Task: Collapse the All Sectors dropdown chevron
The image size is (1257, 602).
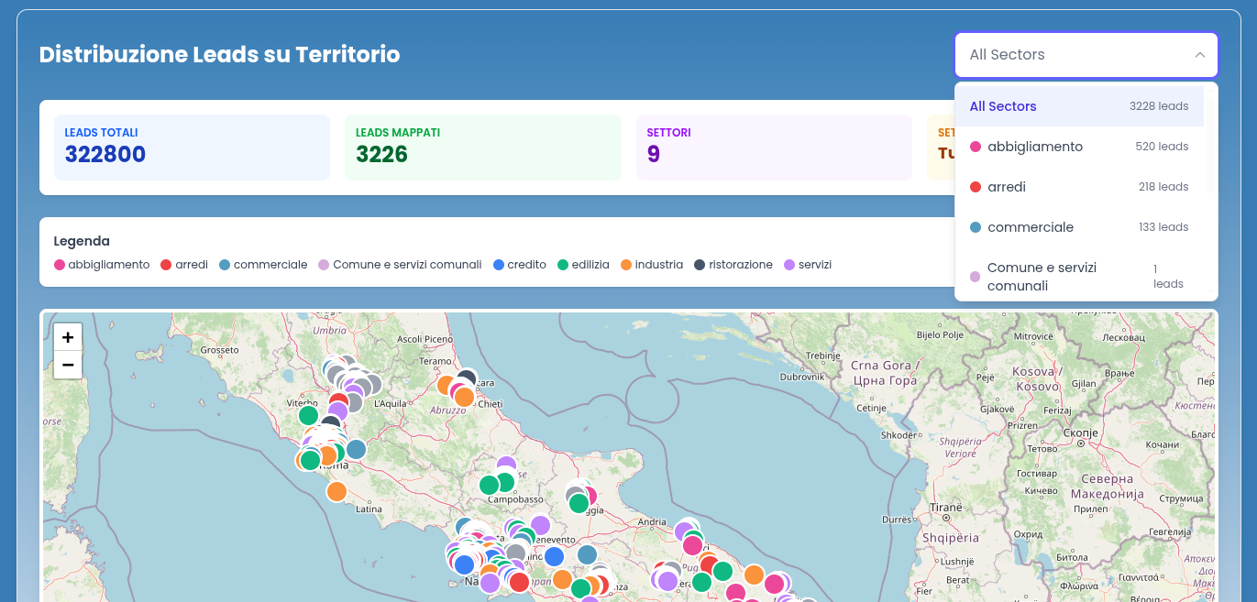Action: click(x=1199, y=55)
